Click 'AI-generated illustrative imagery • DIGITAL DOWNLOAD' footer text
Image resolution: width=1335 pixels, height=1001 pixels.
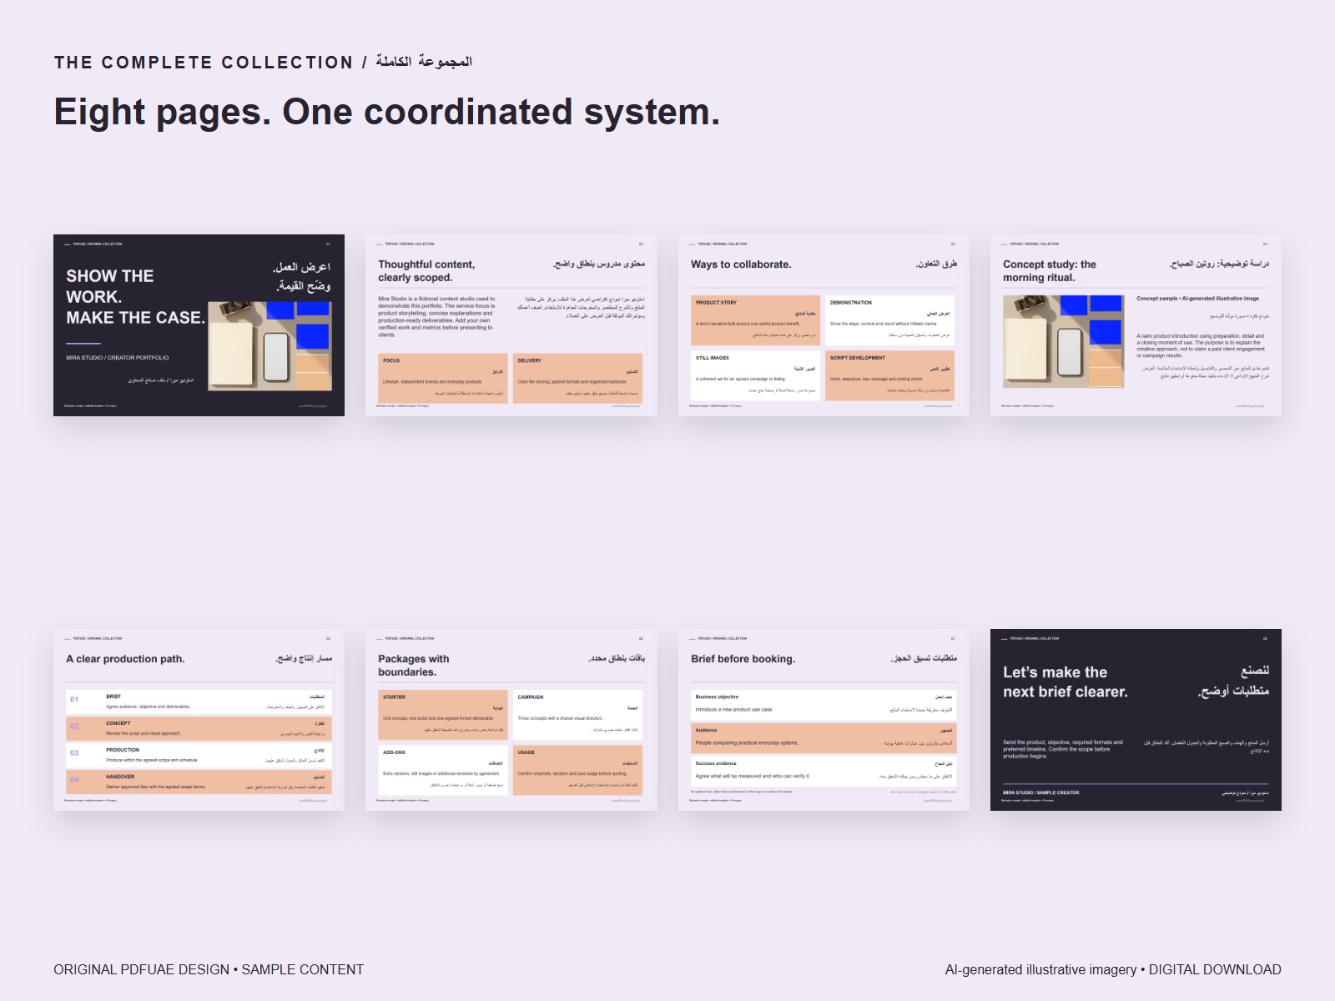coord(1113,969)
